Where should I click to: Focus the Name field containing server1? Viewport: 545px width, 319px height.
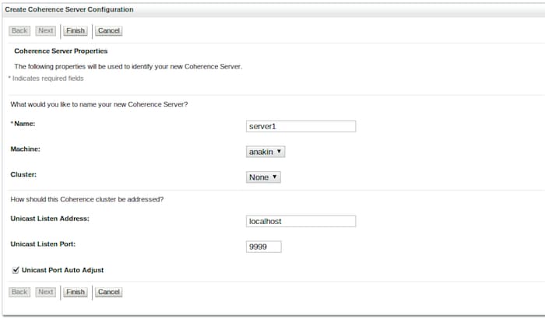301,126
